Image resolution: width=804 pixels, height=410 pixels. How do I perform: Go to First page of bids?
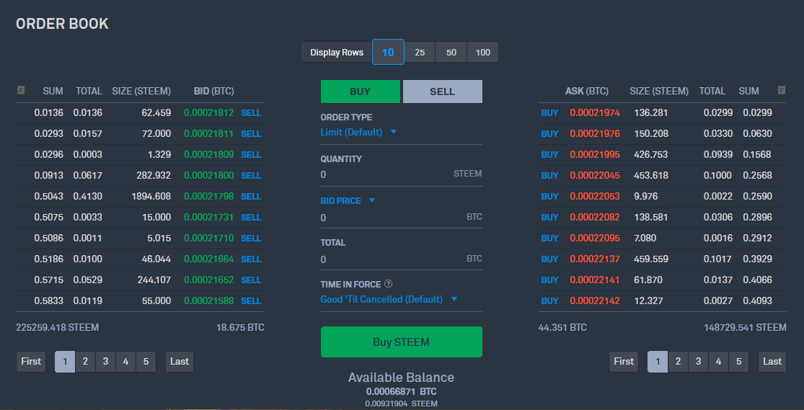pyautogui.click(x=31, y=361)
